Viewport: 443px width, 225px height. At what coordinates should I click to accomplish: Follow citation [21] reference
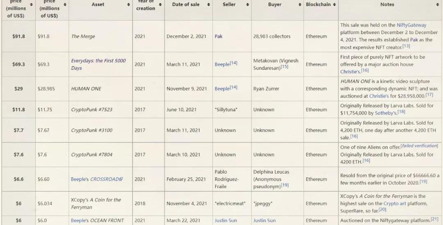coord(434,219)
